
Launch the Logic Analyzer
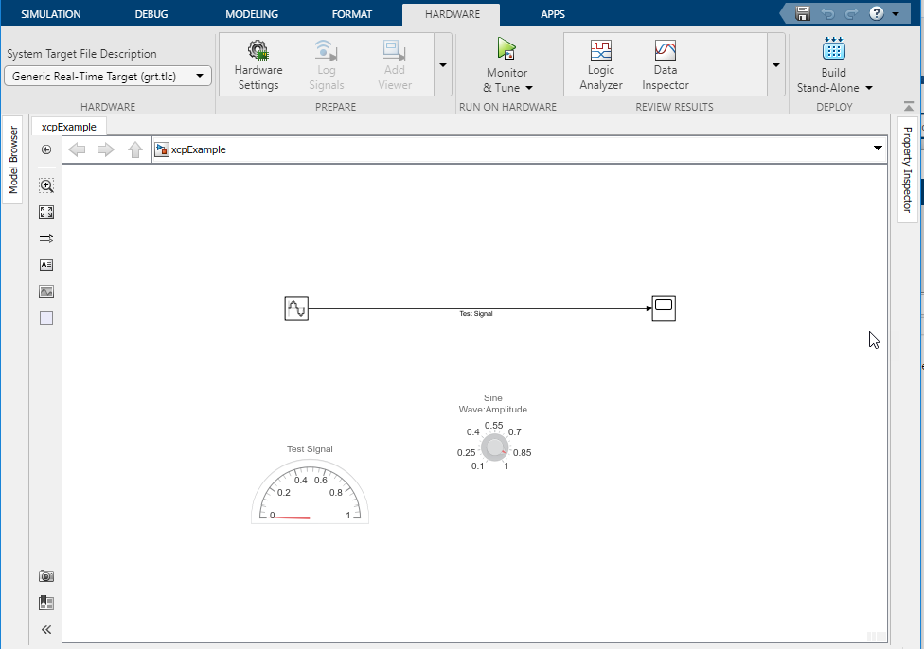(600, 63)
